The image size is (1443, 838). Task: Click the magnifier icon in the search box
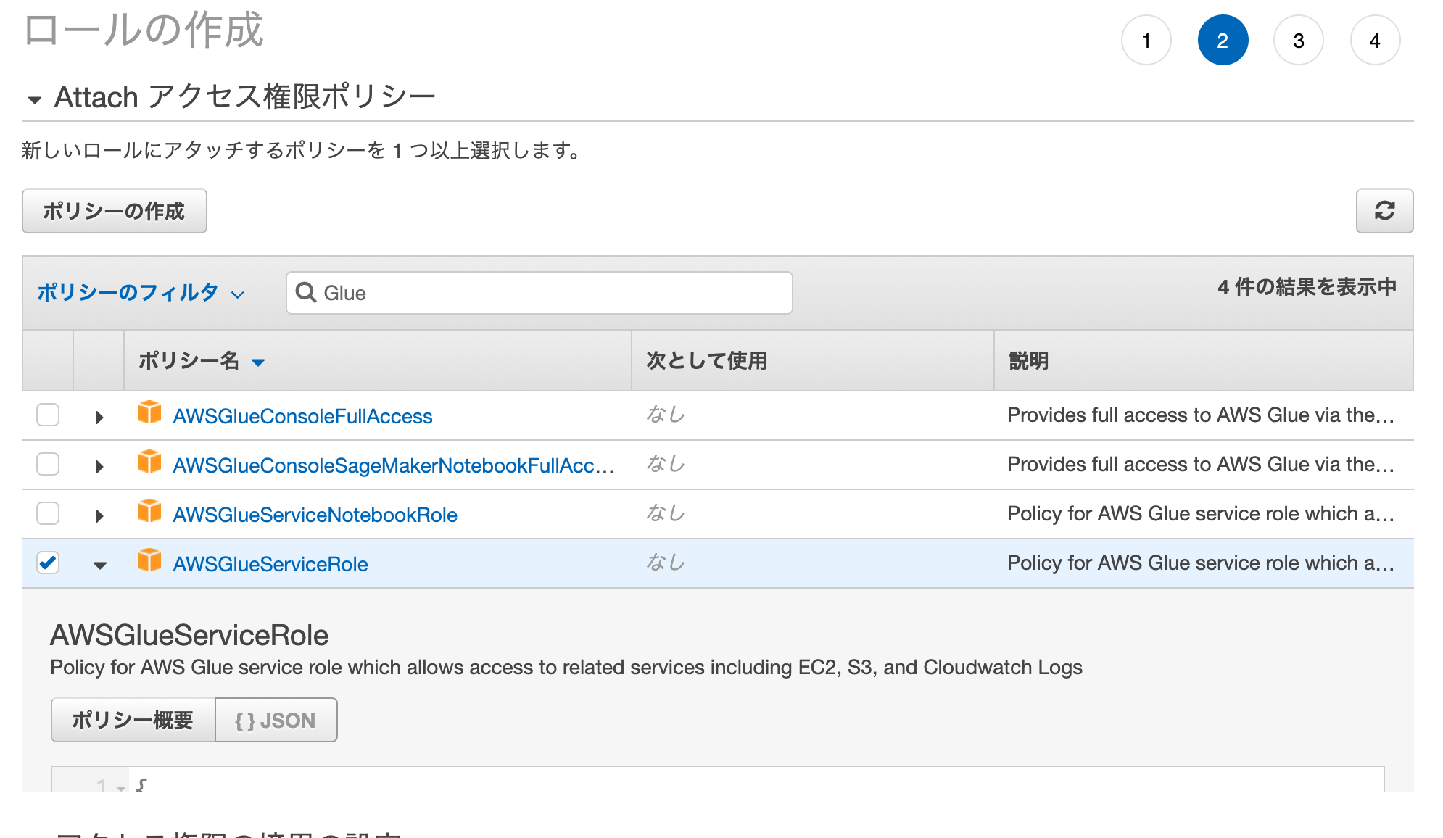(306, 292)
